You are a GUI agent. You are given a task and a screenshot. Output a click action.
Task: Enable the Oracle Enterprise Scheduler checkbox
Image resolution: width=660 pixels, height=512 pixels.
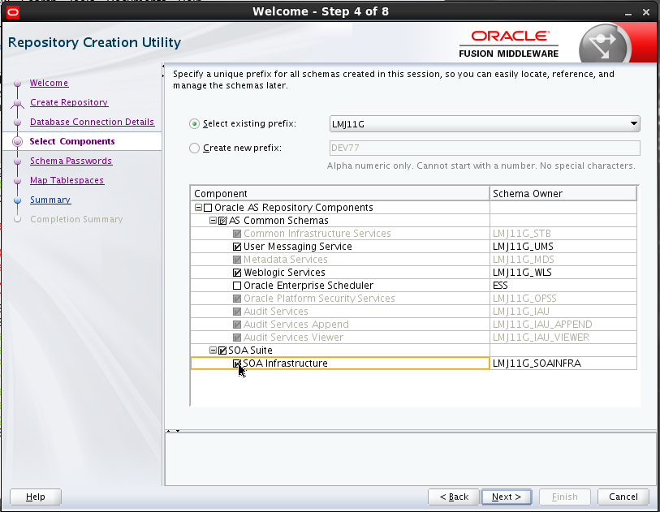[x=237, y=286]
